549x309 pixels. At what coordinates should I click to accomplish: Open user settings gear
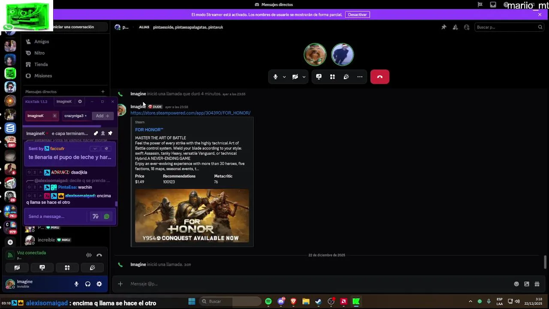coord(99,284)
